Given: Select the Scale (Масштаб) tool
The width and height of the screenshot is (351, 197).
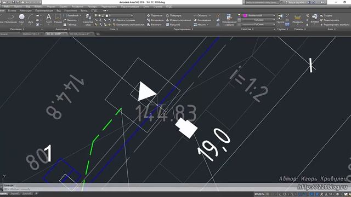Looking at the screenshot, I should (x=173, y=25).
